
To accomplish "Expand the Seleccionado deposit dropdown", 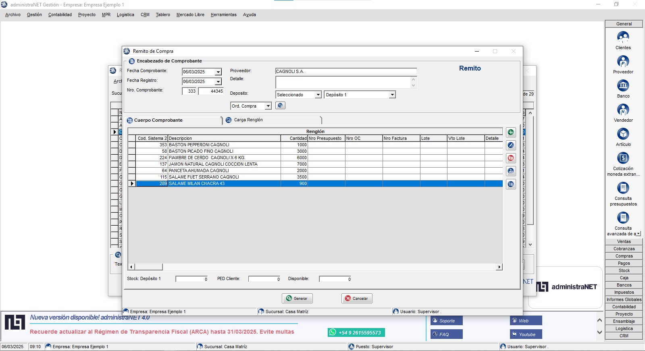I will pos(318,95).
